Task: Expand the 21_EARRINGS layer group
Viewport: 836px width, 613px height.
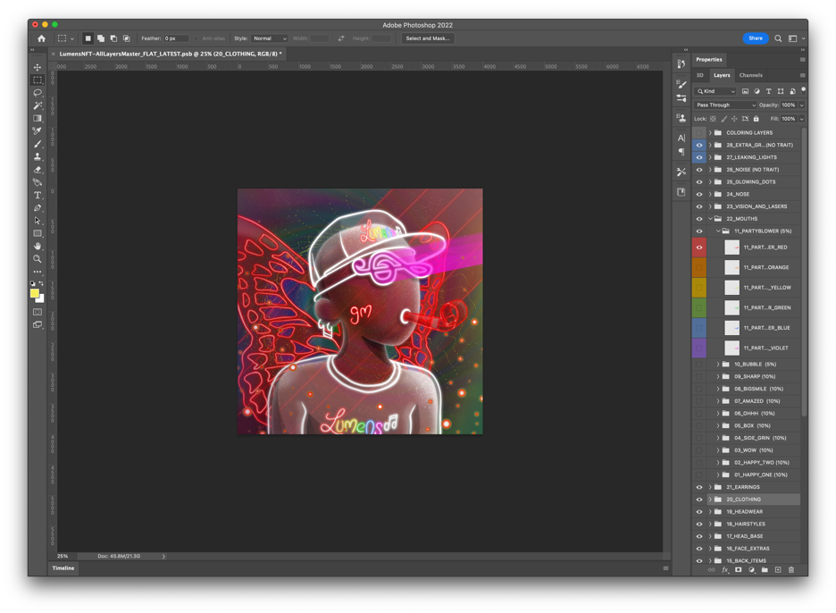Action: click(x=710, y=487)
